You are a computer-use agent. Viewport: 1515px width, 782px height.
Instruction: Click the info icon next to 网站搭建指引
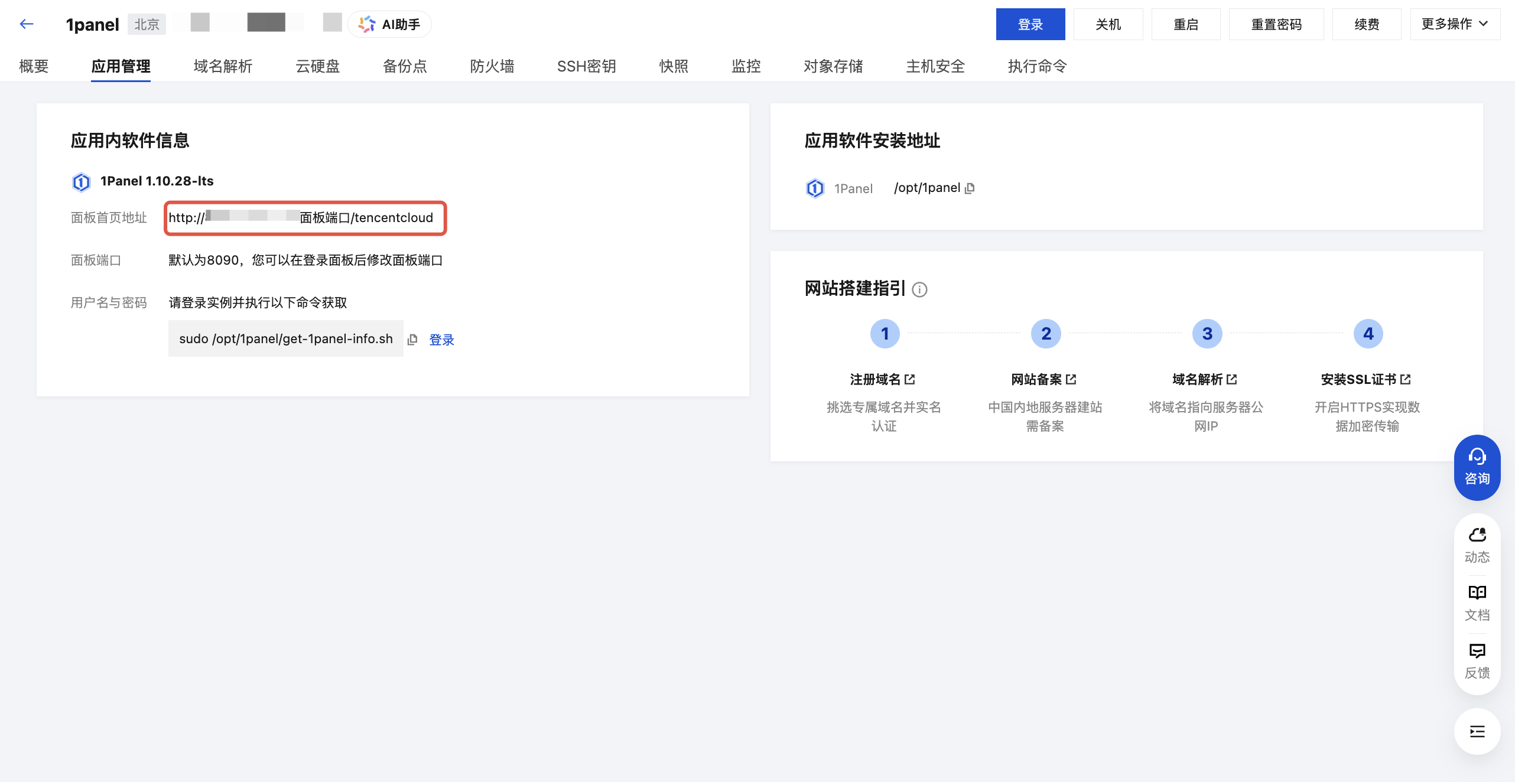coord(919,289)
